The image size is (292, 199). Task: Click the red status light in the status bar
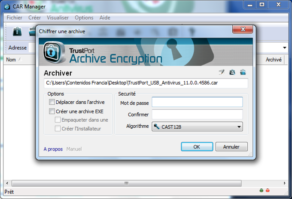coord(268,190)
